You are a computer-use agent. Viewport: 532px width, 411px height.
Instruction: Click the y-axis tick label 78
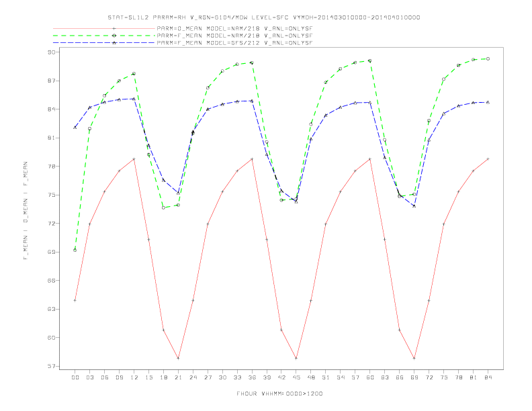(51, 167)
